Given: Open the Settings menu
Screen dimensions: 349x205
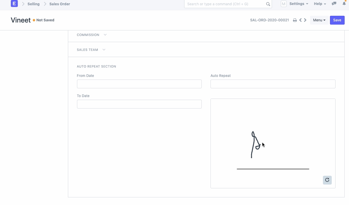Looking at the screenshot, I should pos(299,4).
